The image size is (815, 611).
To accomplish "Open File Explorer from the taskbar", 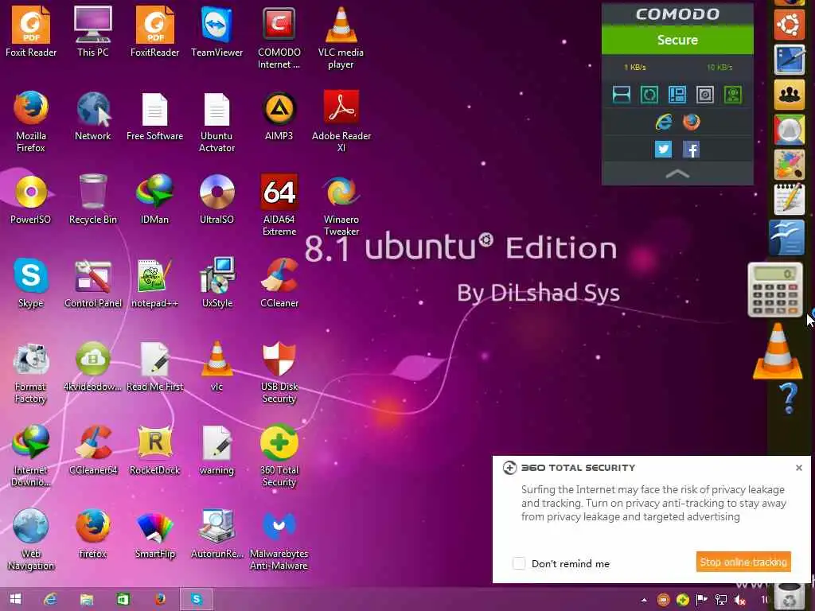I will 86,599.
